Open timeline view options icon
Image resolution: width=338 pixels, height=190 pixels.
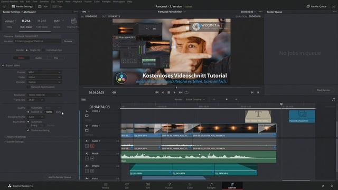click(x=83, y=100)
